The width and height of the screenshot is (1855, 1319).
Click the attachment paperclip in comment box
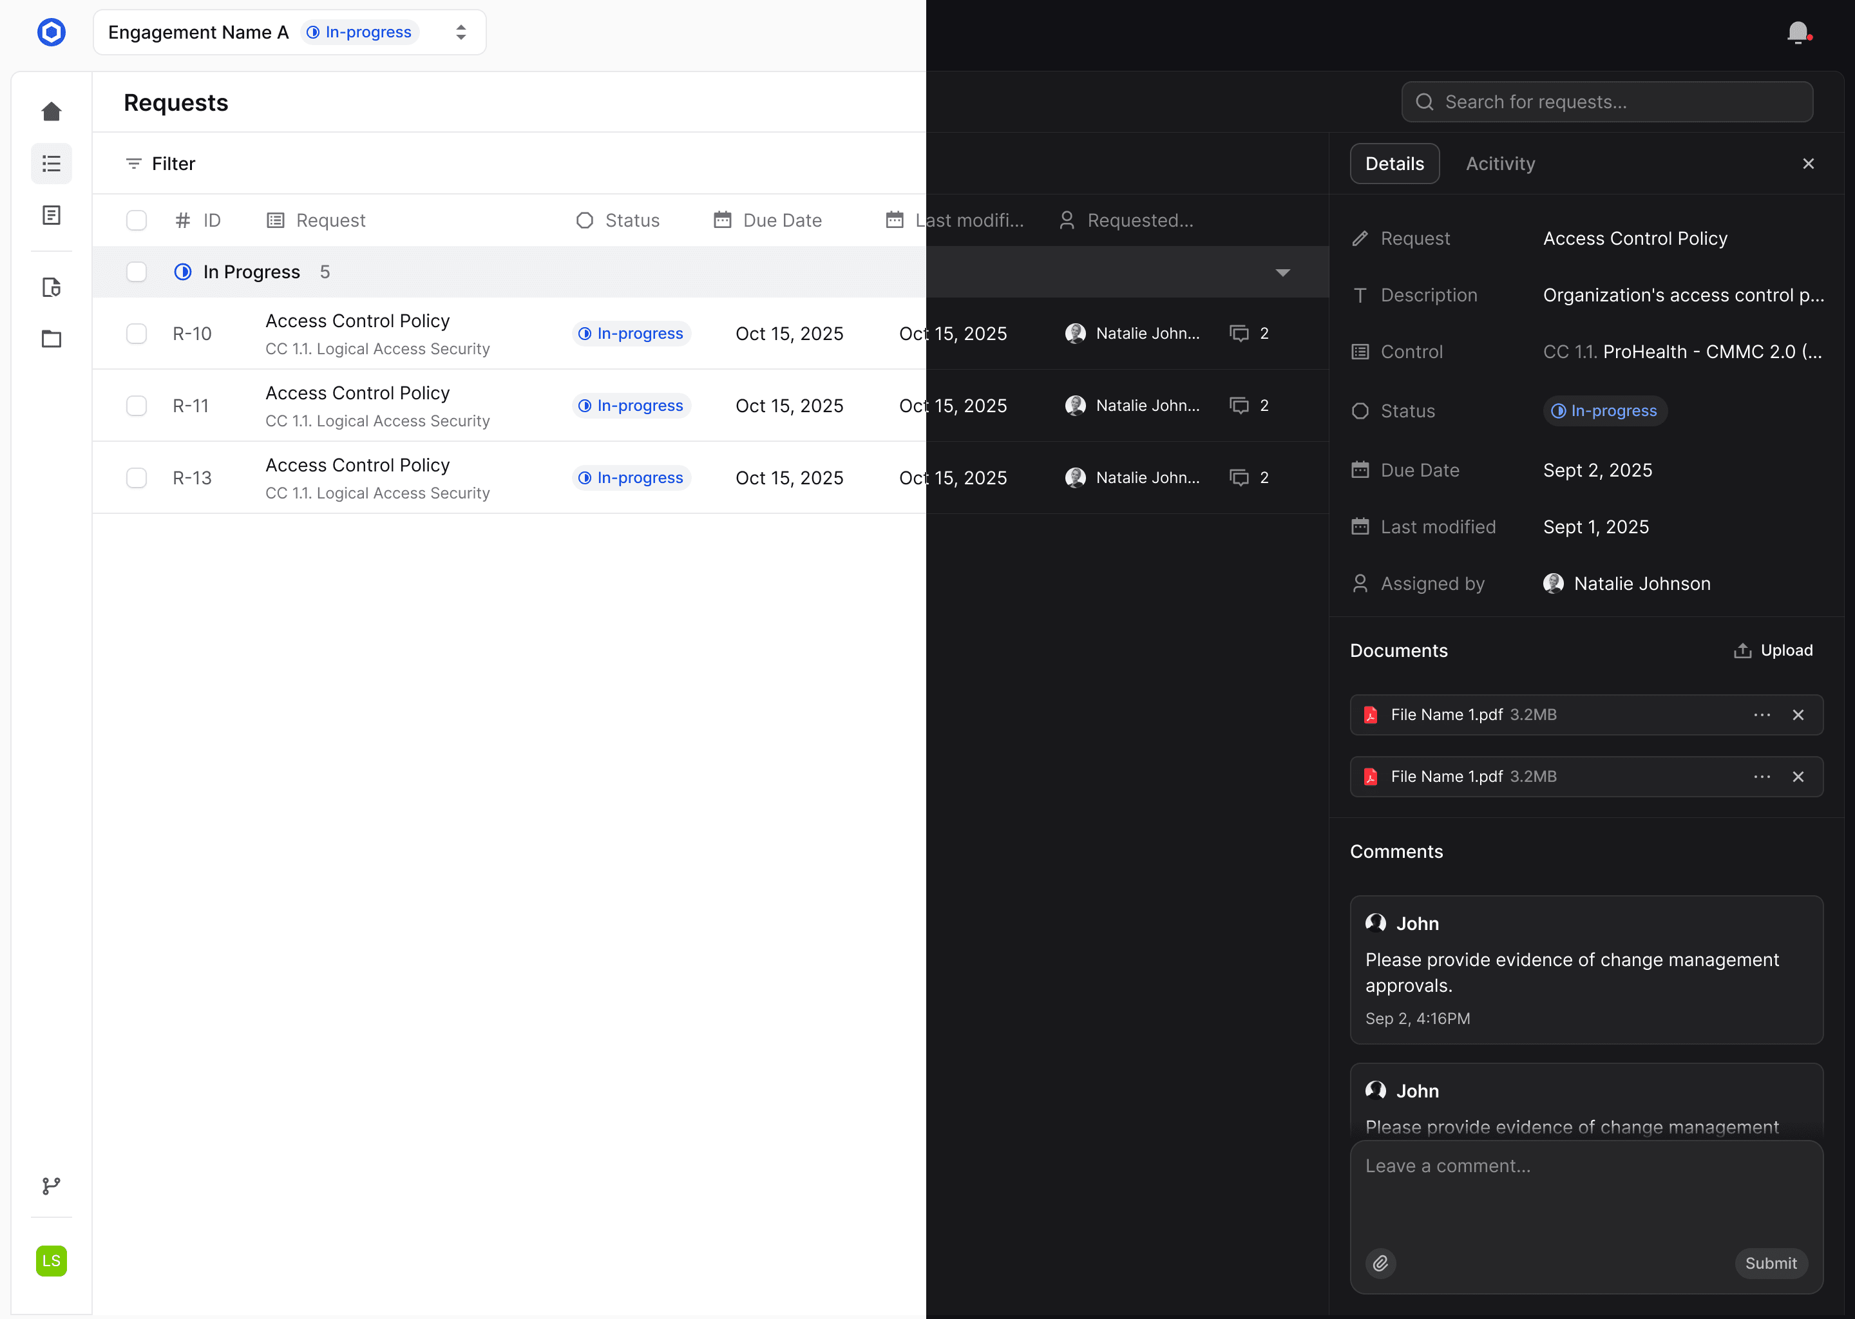tap(1381, 1264)
